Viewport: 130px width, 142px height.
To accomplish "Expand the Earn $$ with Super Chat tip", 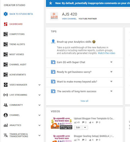I will 111,62.
